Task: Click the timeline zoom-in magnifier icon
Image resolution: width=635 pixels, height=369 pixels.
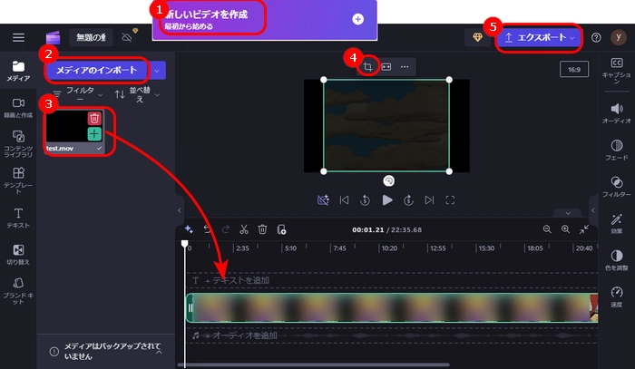Action: [x=567, y=229]
